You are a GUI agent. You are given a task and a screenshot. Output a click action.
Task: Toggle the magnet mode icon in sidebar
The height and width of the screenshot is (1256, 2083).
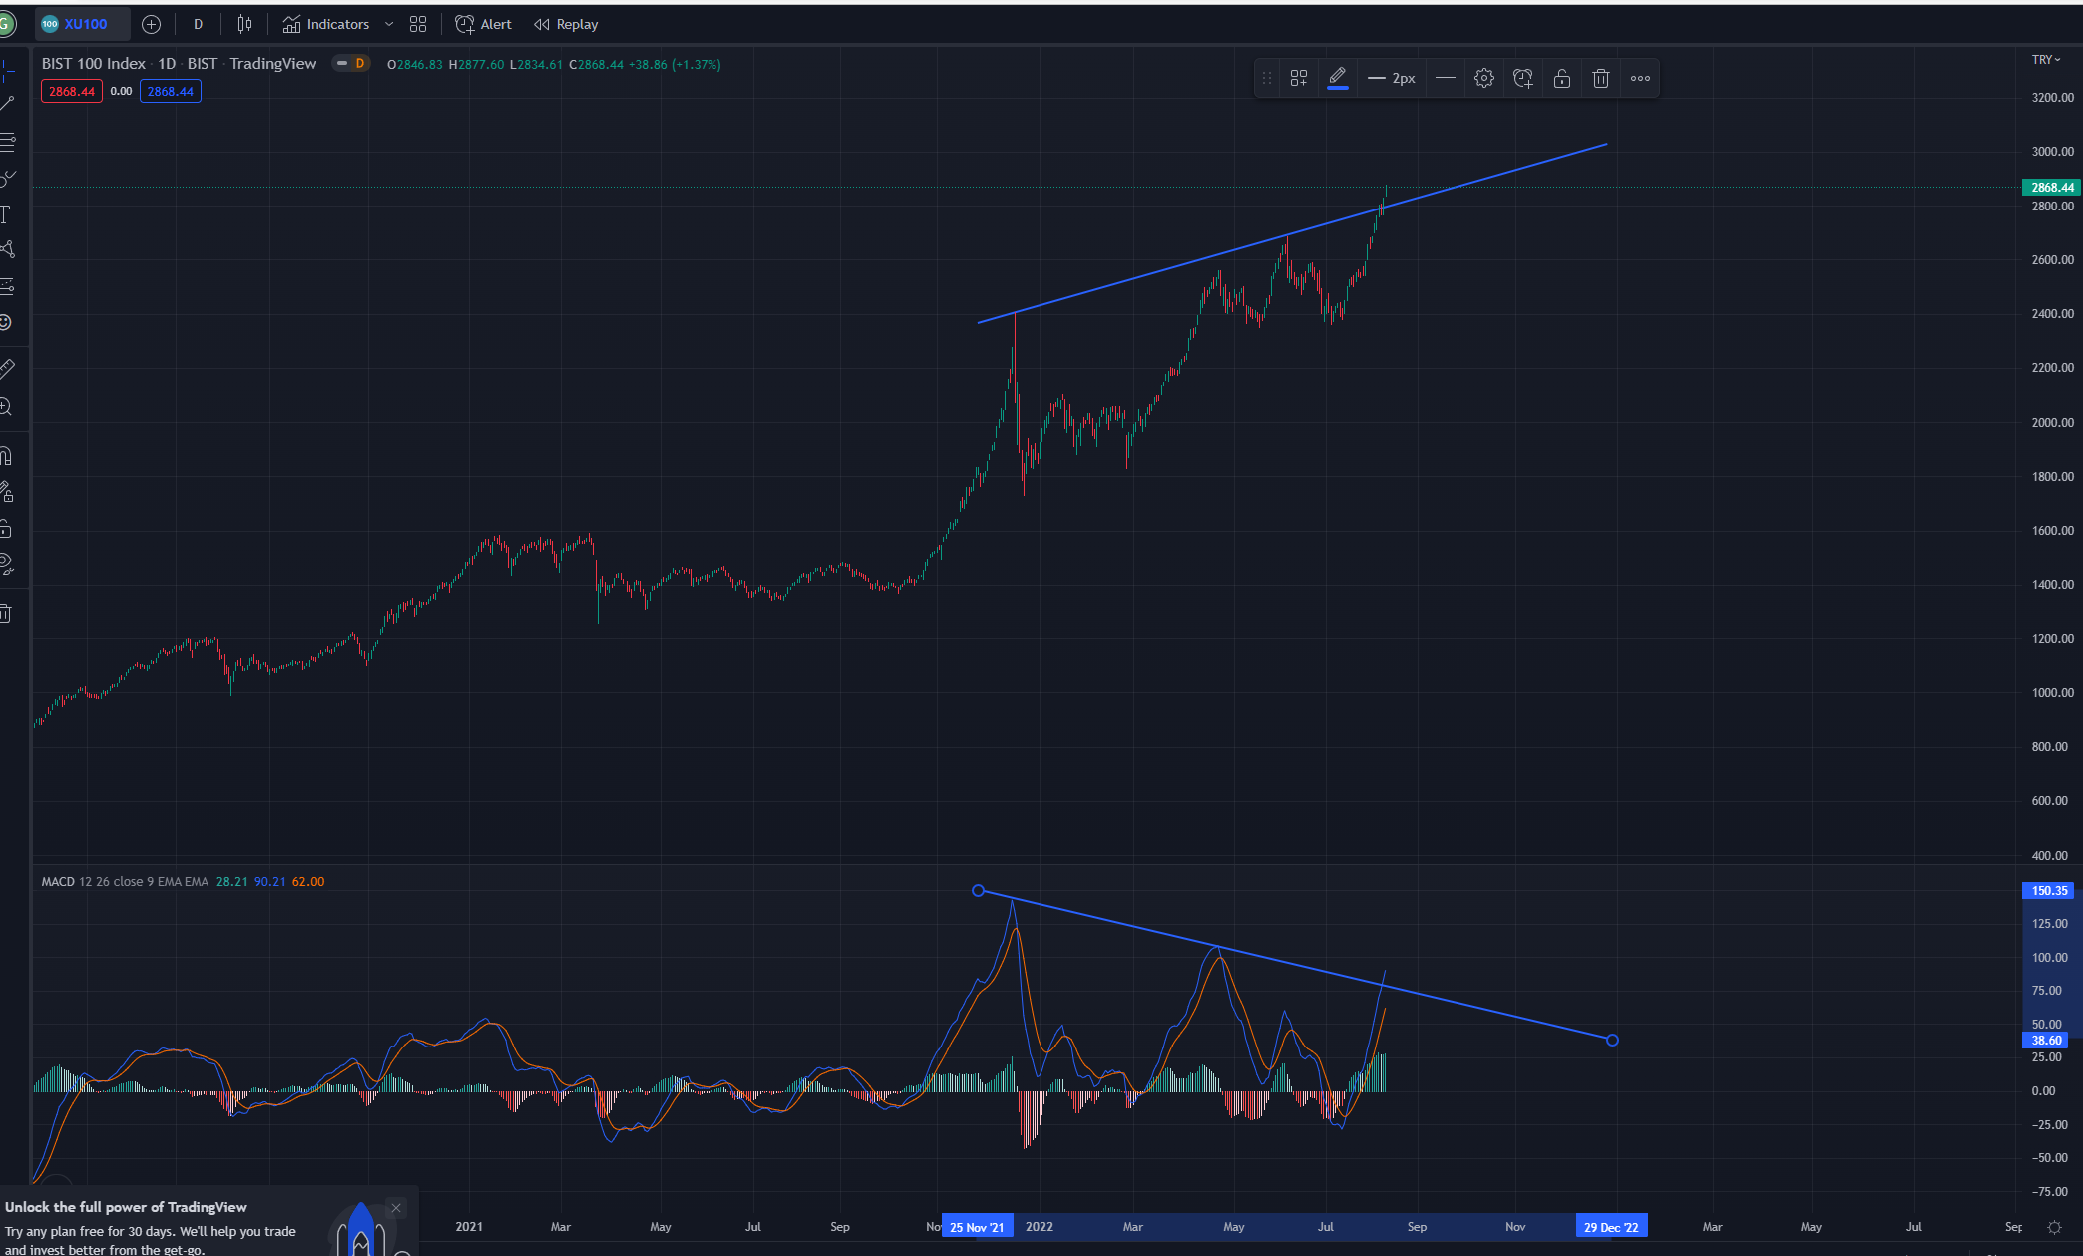point(6,456)
